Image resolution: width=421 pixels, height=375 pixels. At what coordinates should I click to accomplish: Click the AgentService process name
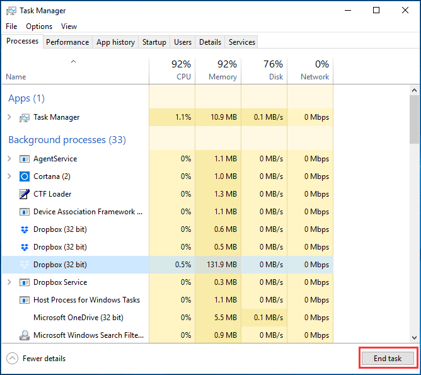pos(55,159)
